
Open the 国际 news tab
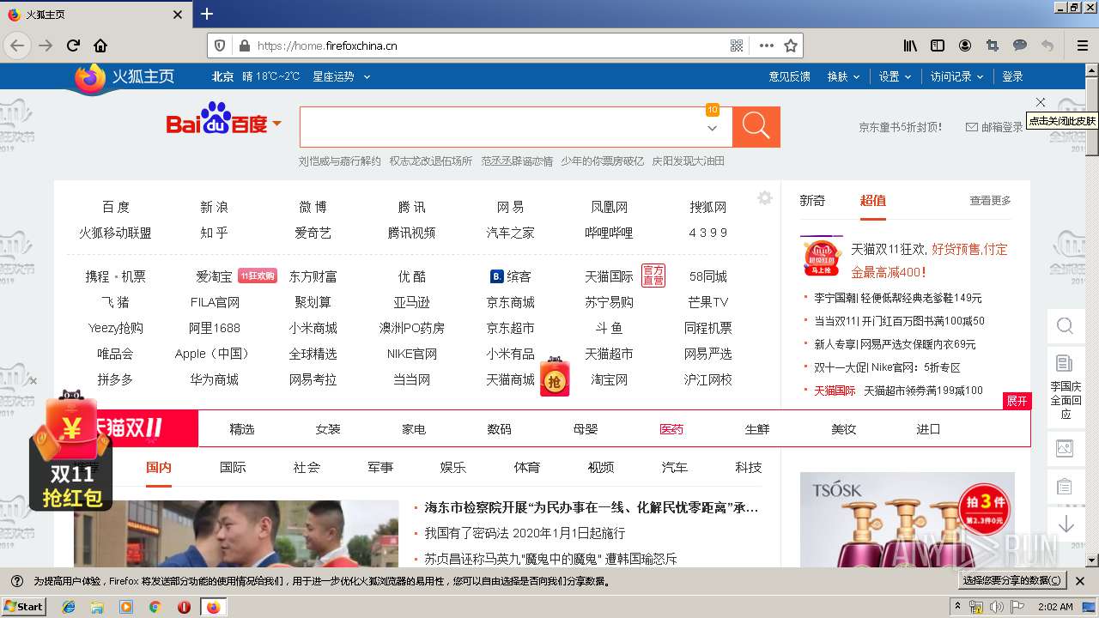(x=233, y=468)
